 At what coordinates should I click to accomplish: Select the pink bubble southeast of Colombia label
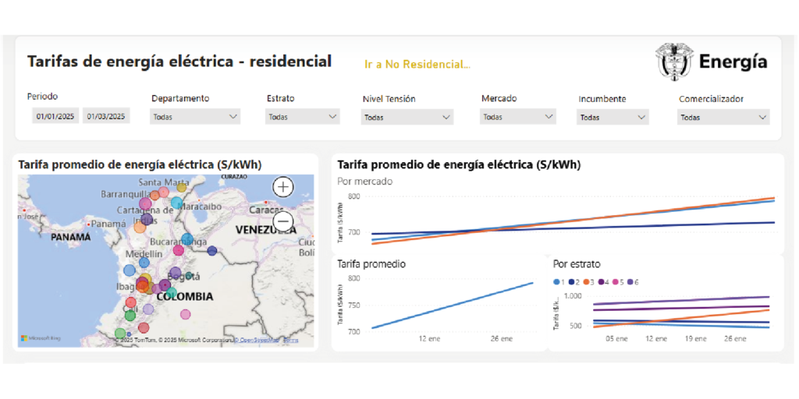coord(186,314)
